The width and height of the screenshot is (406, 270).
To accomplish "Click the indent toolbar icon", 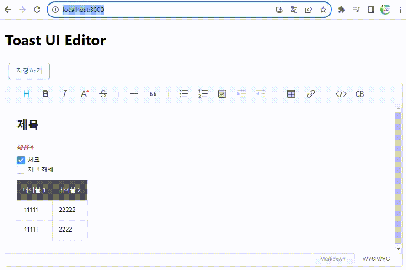I will coord(241,94).
